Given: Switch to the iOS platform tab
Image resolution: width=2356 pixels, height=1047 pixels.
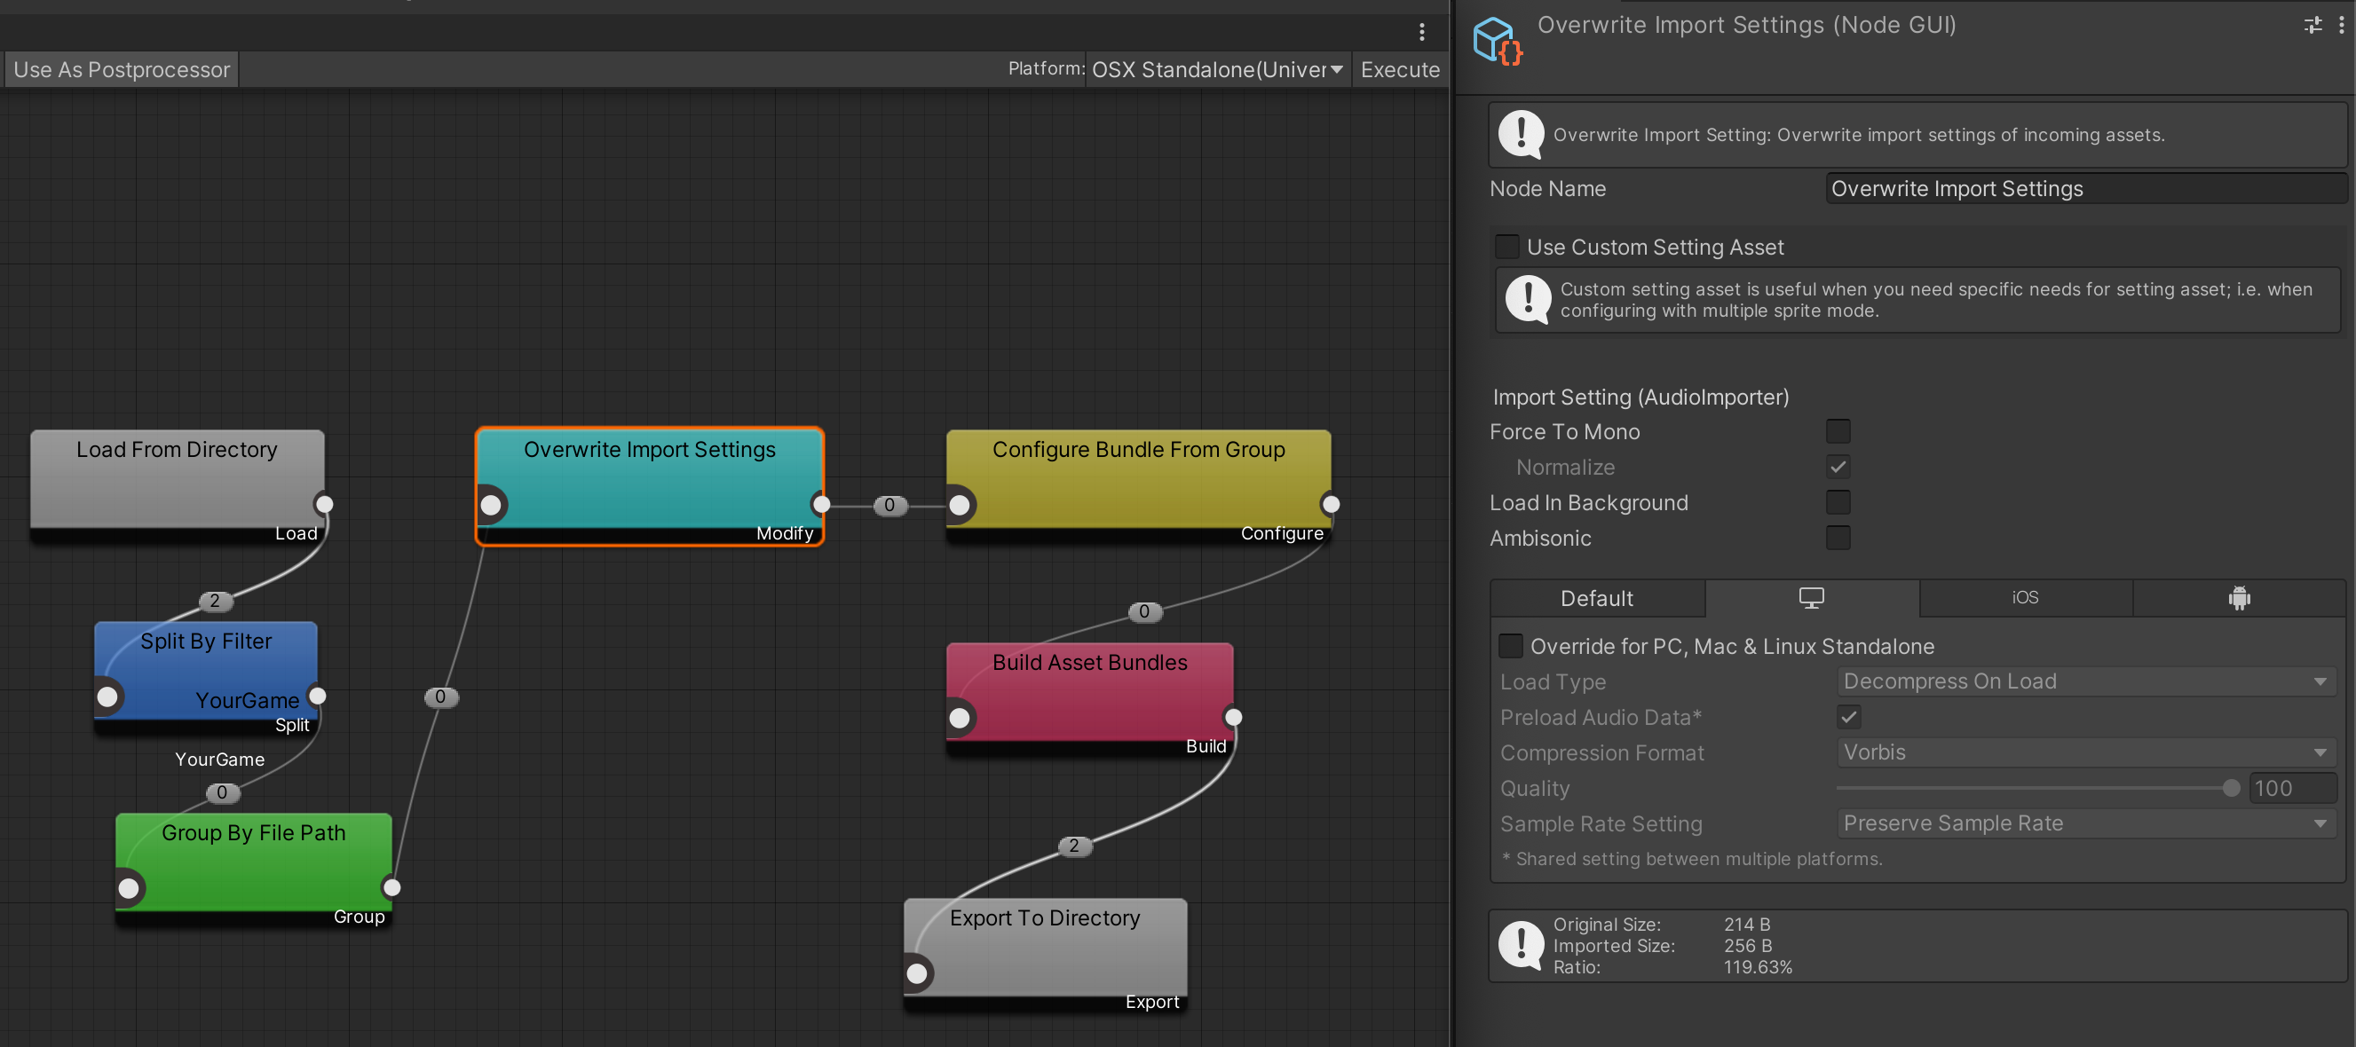Looking at the screenshot, I should point(2025,598).
